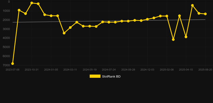
Task: Click the 2023-10-31 axis date label
Action: pyautogui.click(x=32, y=70)
